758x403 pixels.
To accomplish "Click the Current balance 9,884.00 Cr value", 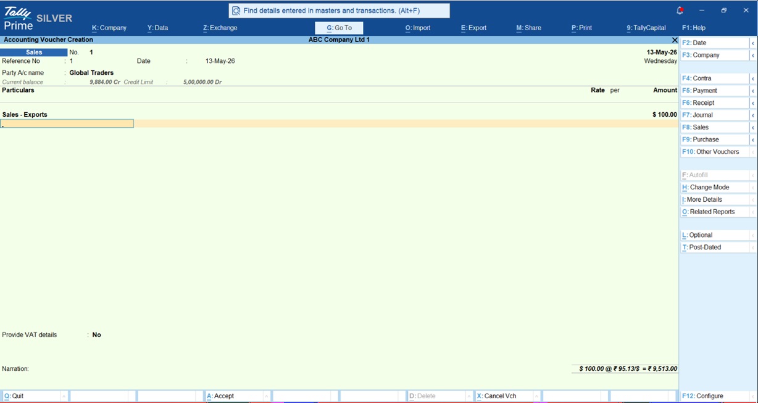I will tap(105, 82).
